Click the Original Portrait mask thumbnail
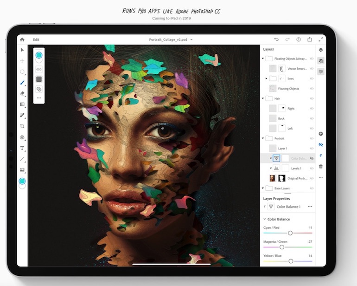 (282, 178)
